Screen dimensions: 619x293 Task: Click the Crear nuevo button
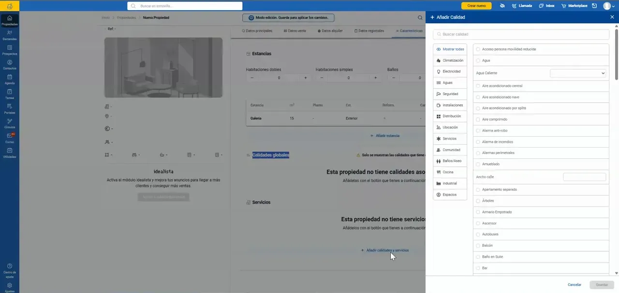pyautogui.click(x=476, y=6)
